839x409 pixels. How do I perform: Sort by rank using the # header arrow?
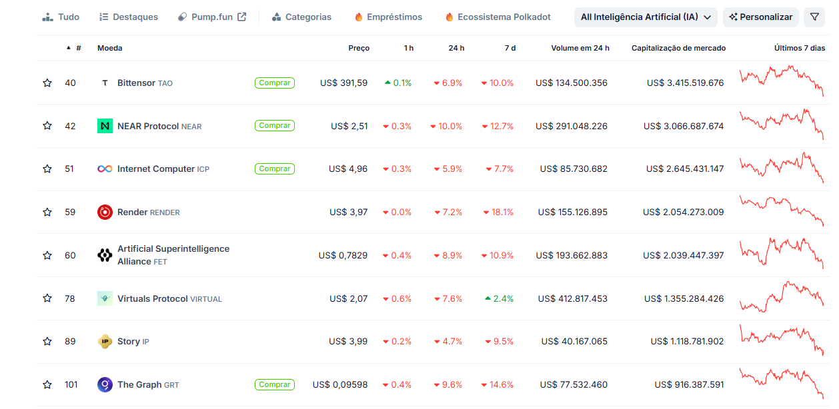(x=68, y=48)
